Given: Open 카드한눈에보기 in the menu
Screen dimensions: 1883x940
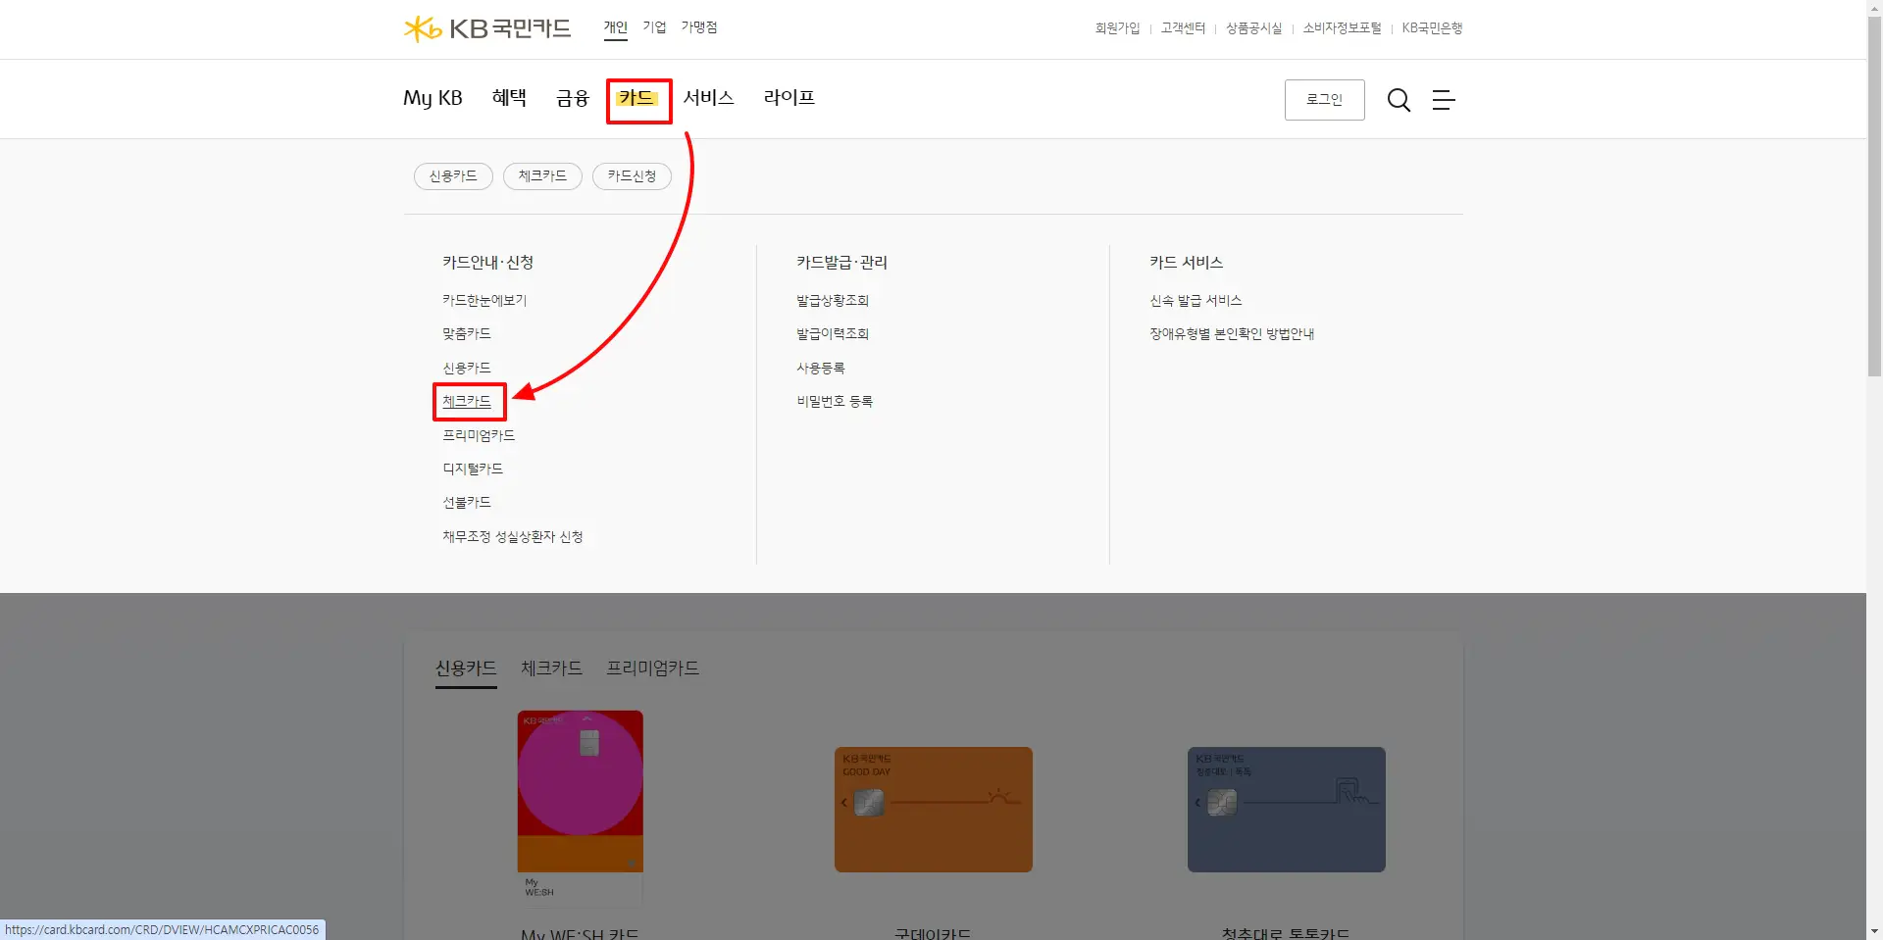Looking at the screenshot, I should coord(484,301).
